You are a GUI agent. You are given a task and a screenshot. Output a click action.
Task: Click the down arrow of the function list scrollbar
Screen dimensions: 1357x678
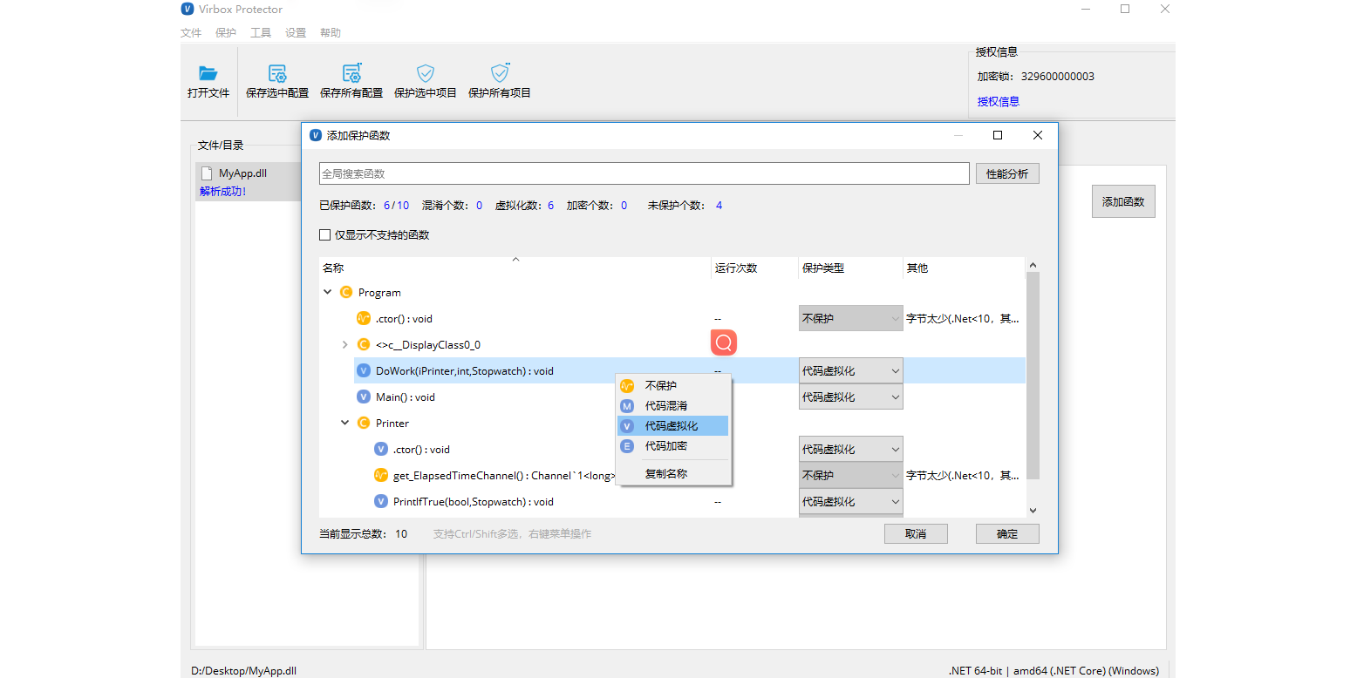tap(1033, 511)
